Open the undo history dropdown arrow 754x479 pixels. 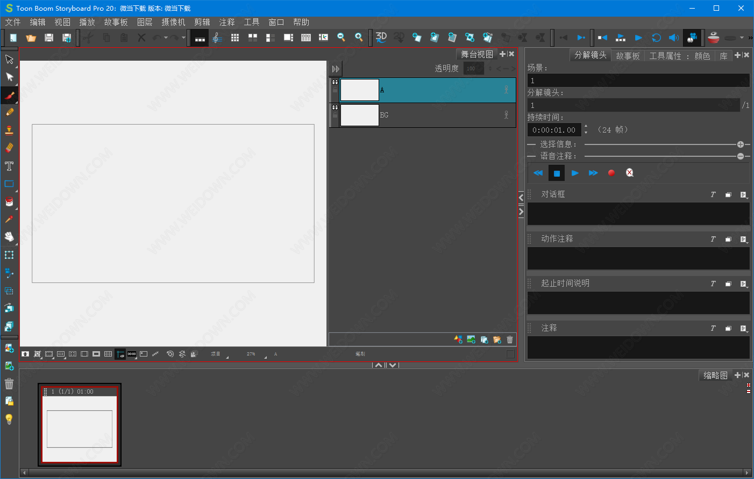click(166, 38)
